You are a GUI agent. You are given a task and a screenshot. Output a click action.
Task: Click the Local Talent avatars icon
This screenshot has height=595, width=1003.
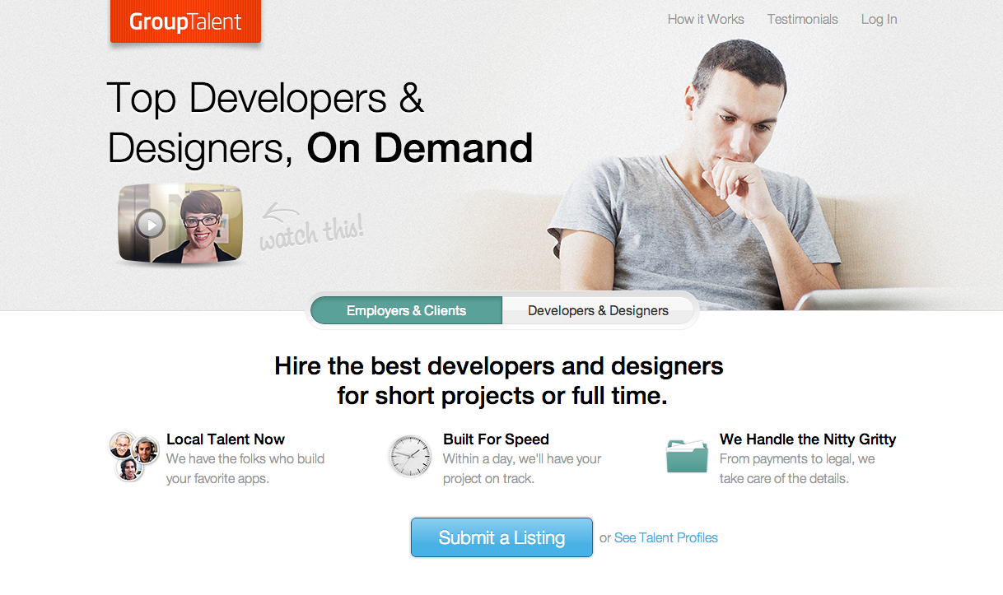point(133,456)
